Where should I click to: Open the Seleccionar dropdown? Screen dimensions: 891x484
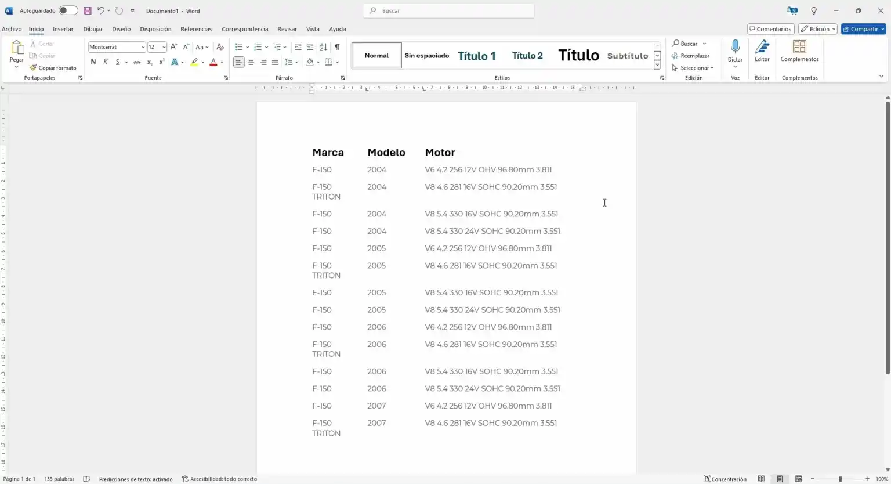click(x=693, y=68)
